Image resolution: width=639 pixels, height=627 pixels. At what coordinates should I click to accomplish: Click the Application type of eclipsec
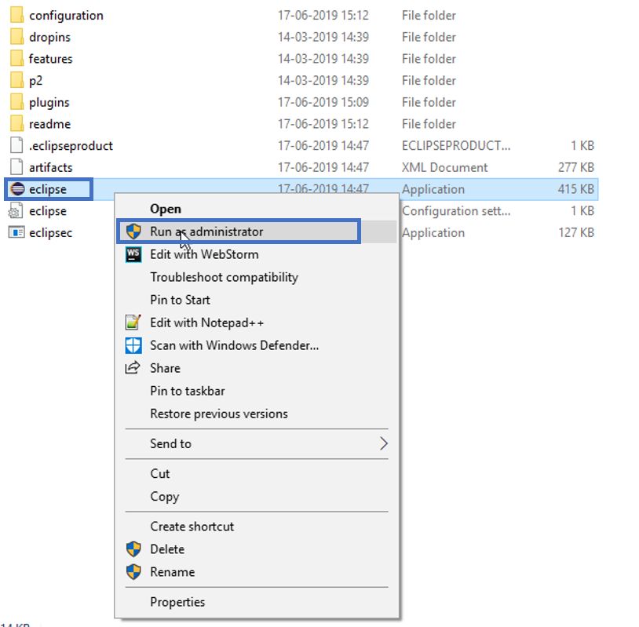click(x=433, y=232)
